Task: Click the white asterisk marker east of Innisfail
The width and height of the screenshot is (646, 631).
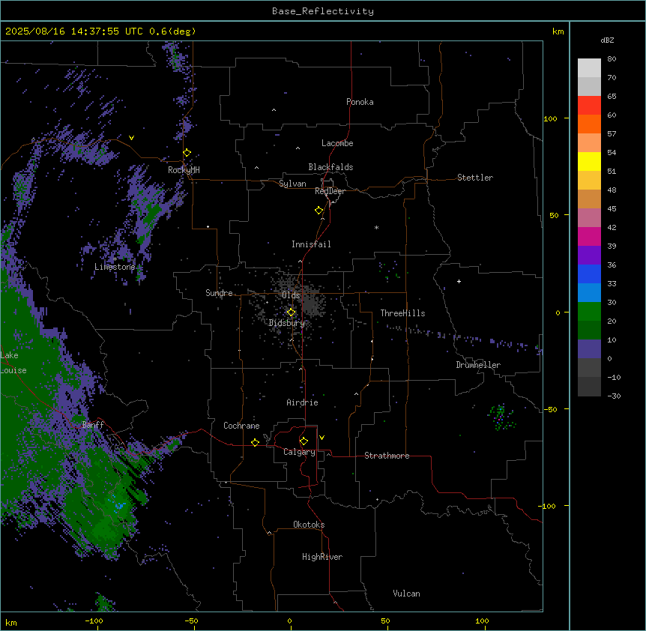Action: 376,227
